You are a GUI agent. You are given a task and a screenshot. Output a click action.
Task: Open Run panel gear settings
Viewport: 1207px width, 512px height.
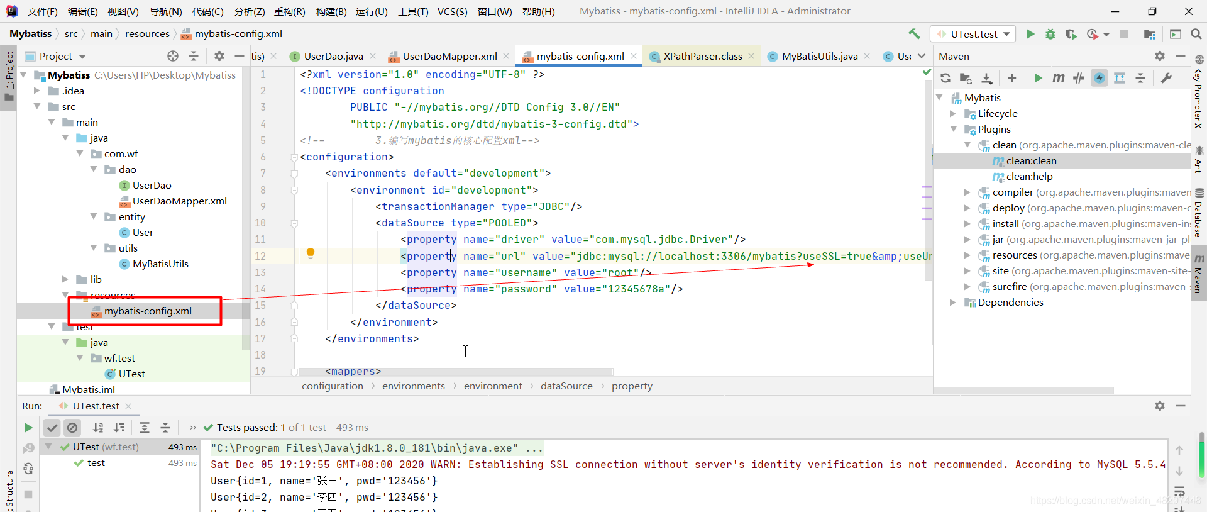click(x=1160, y=406)
